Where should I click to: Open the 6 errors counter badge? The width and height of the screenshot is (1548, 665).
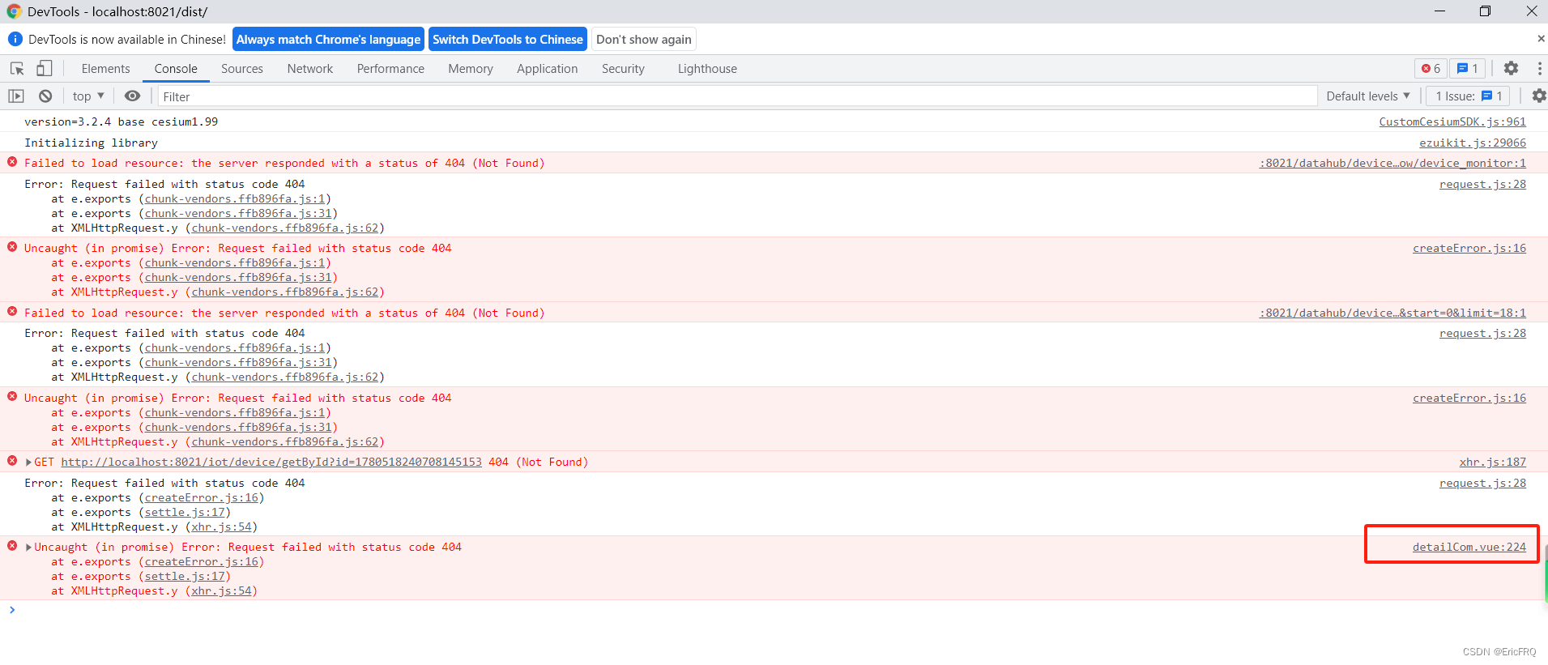coord(1431,69)
